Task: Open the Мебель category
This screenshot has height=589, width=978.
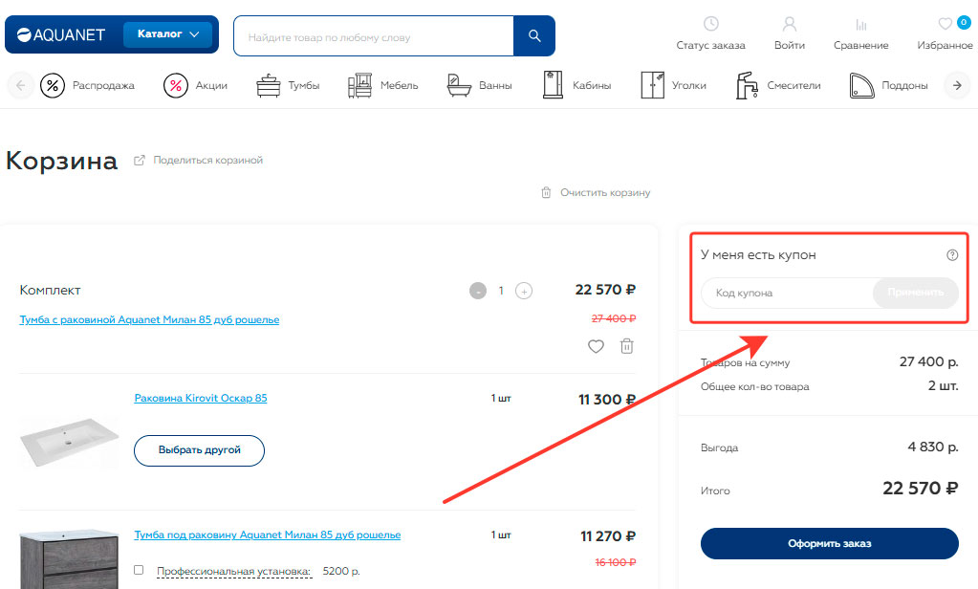Action: (382, 85)
